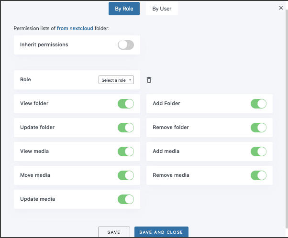The width and height of the screenshot is (288, 238).
Task: Click the Save button
Action: 114,232
